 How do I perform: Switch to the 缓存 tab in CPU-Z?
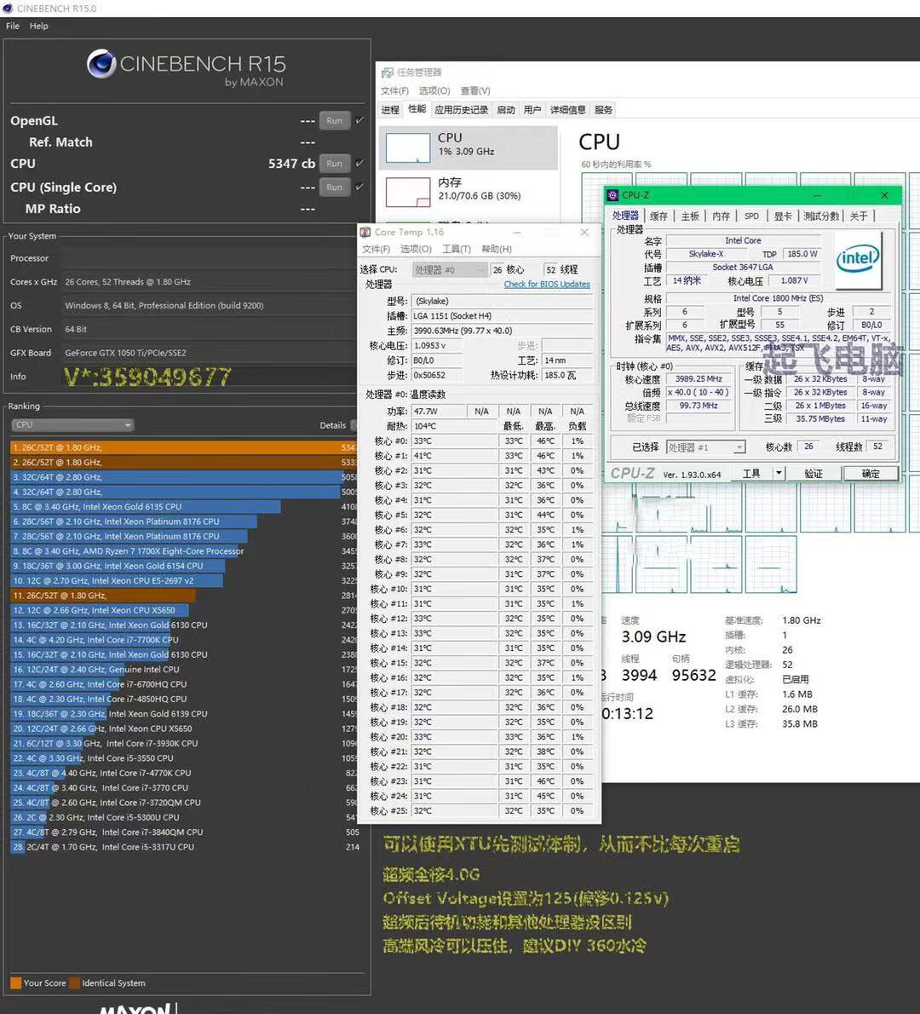[x=658, y=216]
